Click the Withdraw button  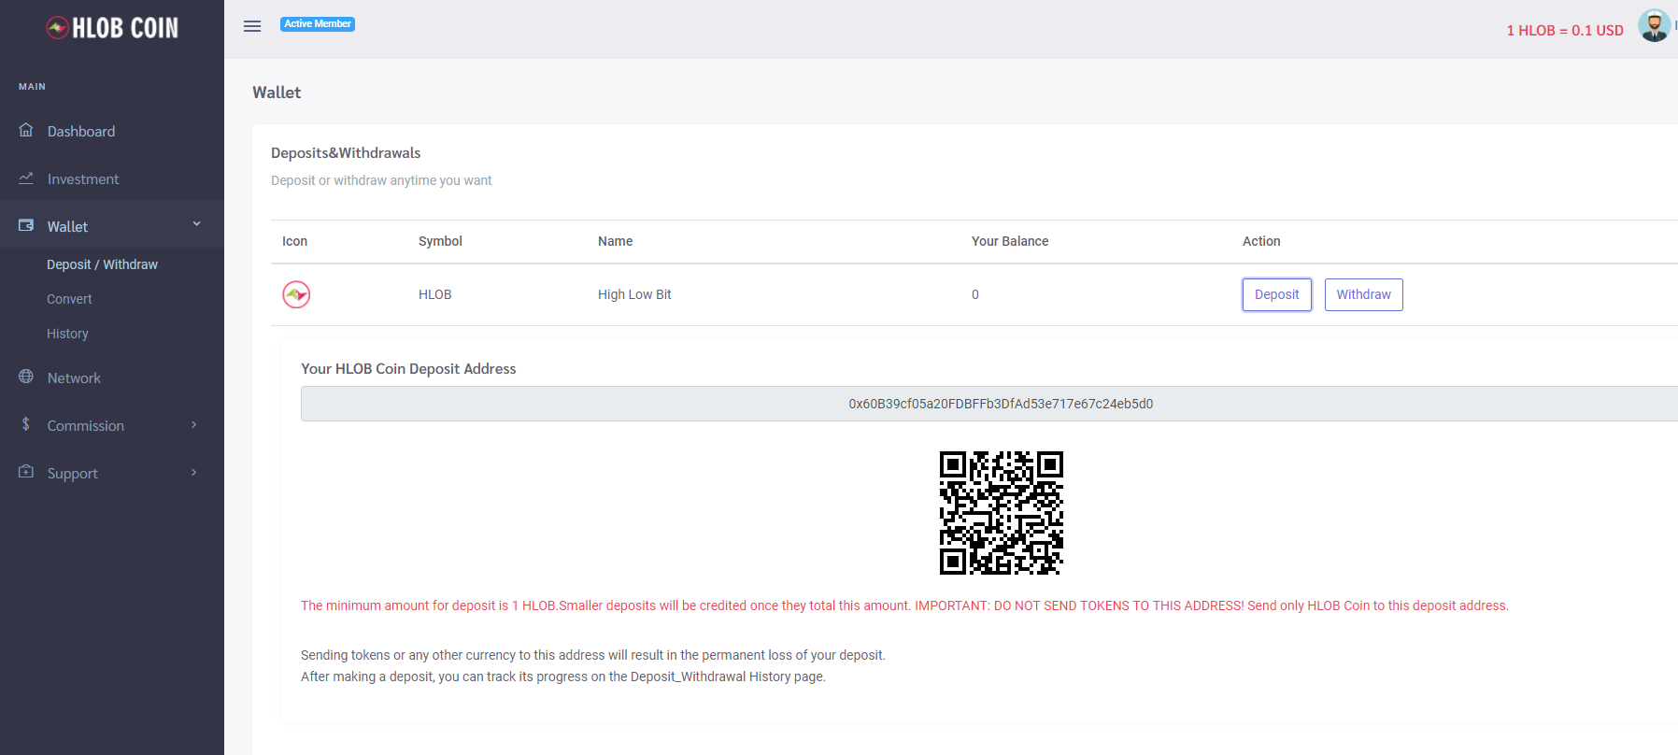click(x=1364, y=294)
